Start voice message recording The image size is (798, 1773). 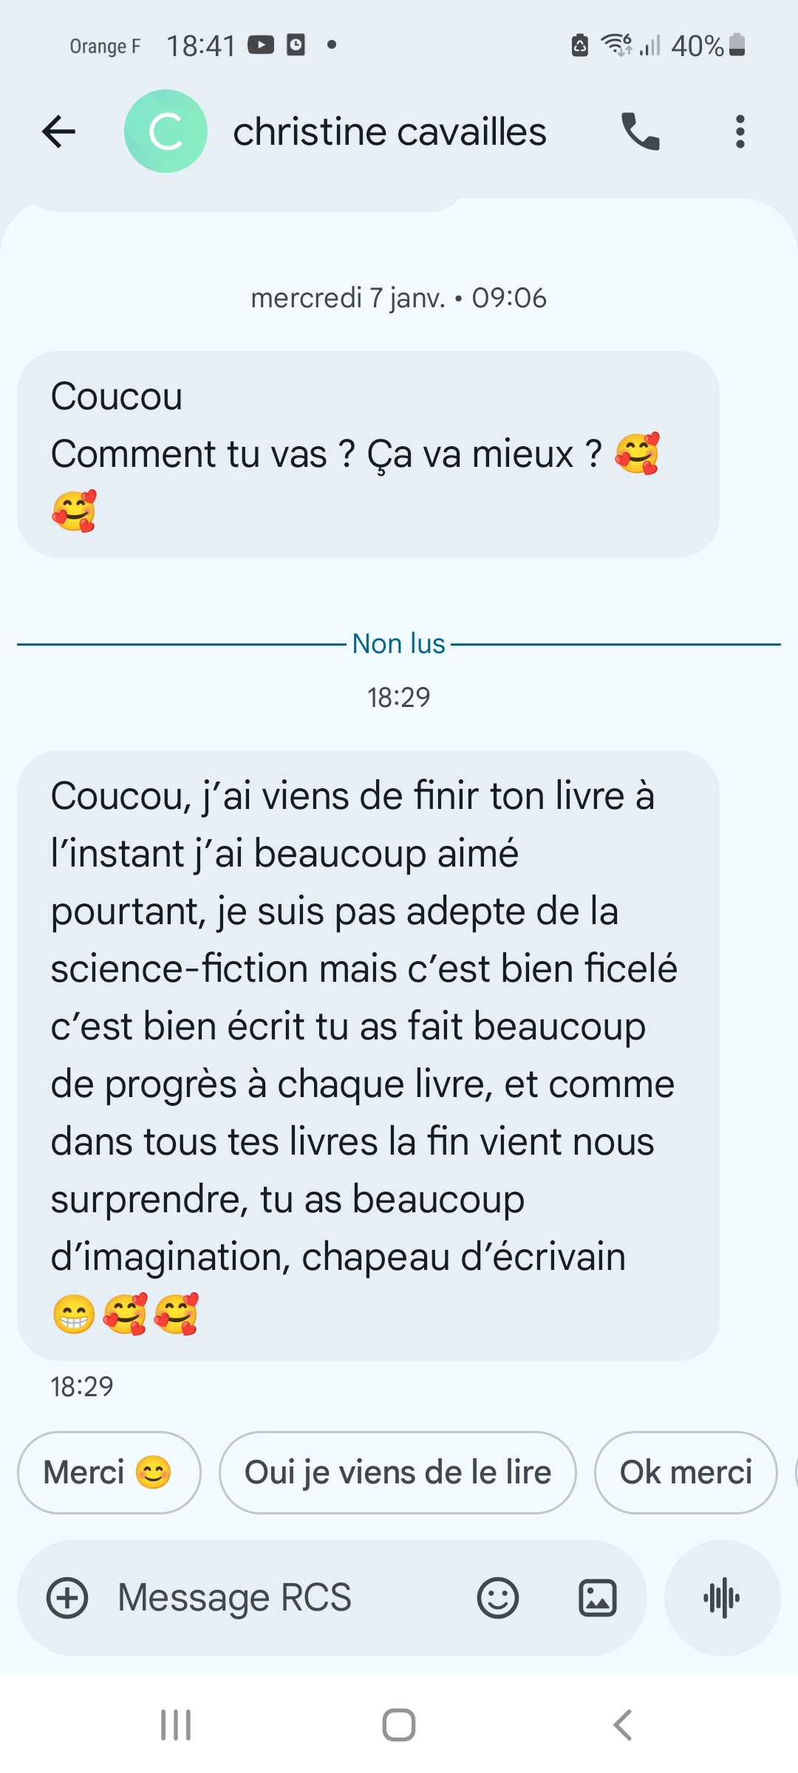coord(722,1598)
